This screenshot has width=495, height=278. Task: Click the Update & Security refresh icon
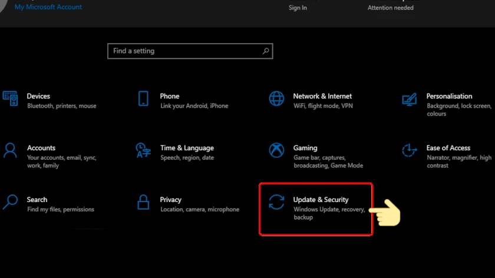(x=276, y=202)
